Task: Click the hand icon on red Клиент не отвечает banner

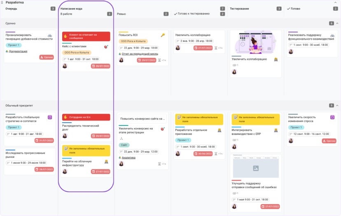Action: pos(65,36)
